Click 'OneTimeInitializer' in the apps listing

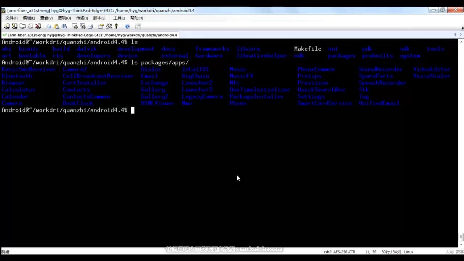coord(260,90)
